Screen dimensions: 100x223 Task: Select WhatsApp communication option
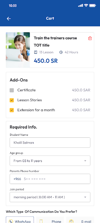(x=20, y=220)
